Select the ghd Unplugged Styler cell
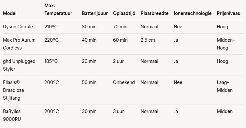This screenshot has height=128, width=246. pyautogui.click(x=19, y=65)
